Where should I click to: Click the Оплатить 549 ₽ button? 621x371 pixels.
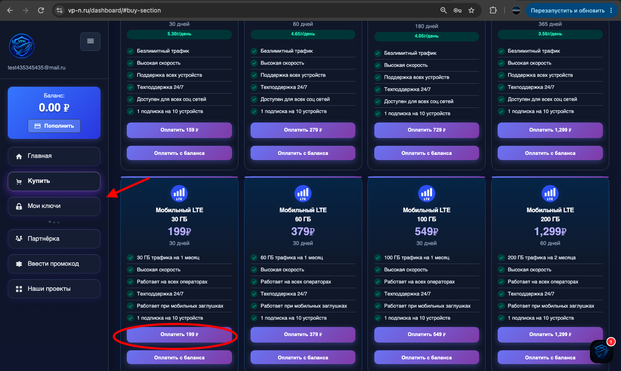427,334
